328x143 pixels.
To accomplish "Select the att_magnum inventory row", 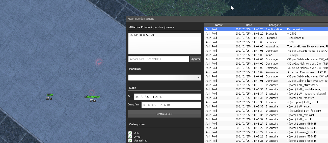I will point(266,98).
